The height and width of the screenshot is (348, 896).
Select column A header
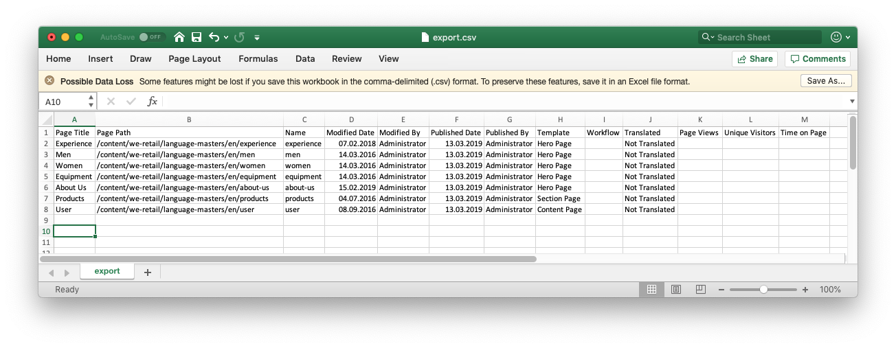click(x=74, y=120)
